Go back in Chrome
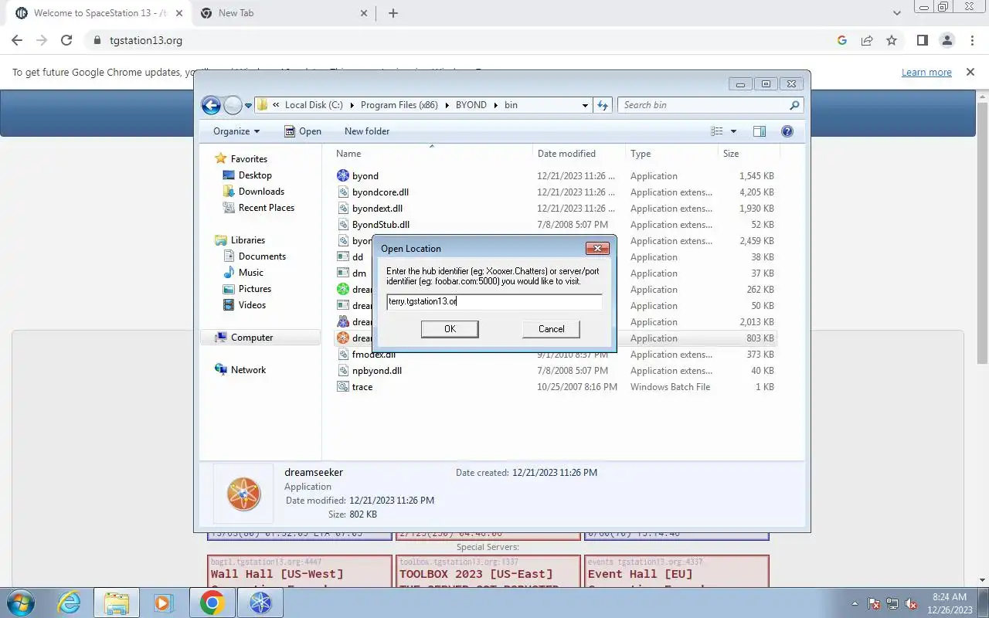The image size is (989, 618). (17, 40)
